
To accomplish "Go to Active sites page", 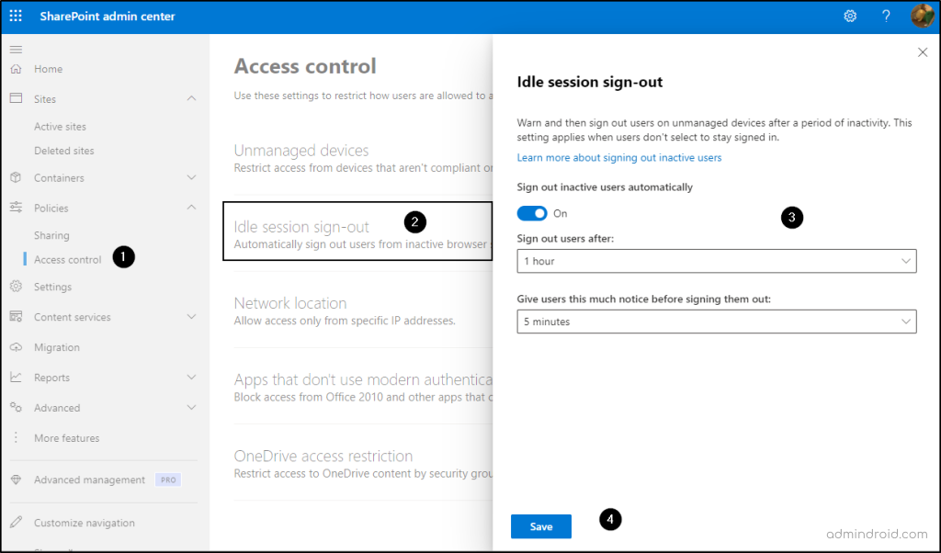I will click(60, 127).
